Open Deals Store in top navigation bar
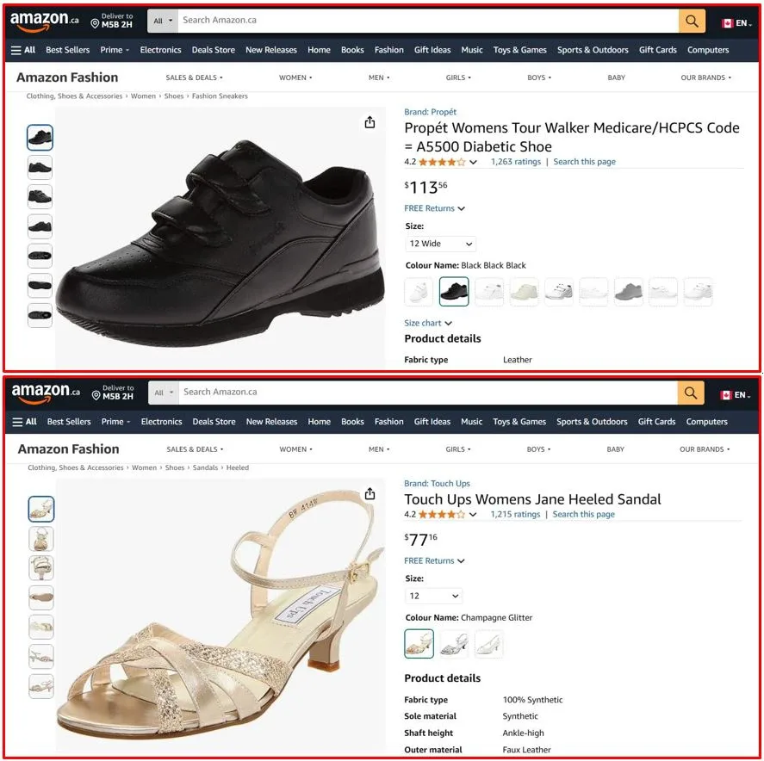764x761 pixels. tap(213, 50)
